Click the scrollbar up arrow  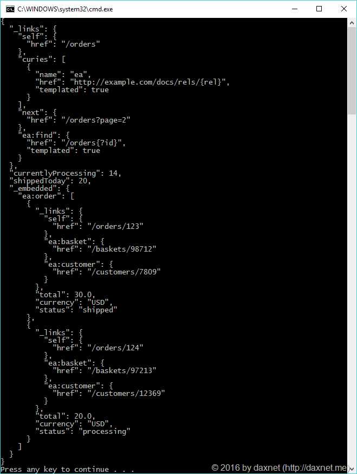pyautogui.click(x=352, y=23)
